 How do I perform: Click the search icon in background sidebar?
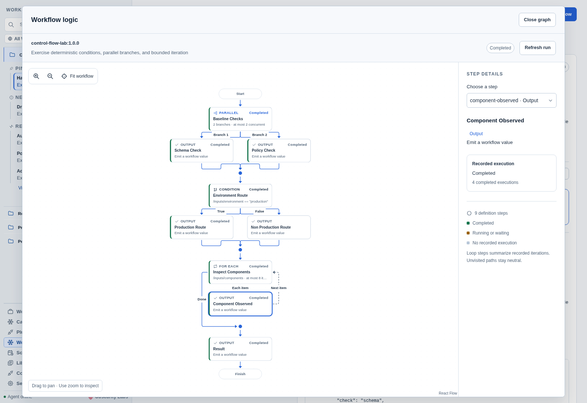coord(11,25)
